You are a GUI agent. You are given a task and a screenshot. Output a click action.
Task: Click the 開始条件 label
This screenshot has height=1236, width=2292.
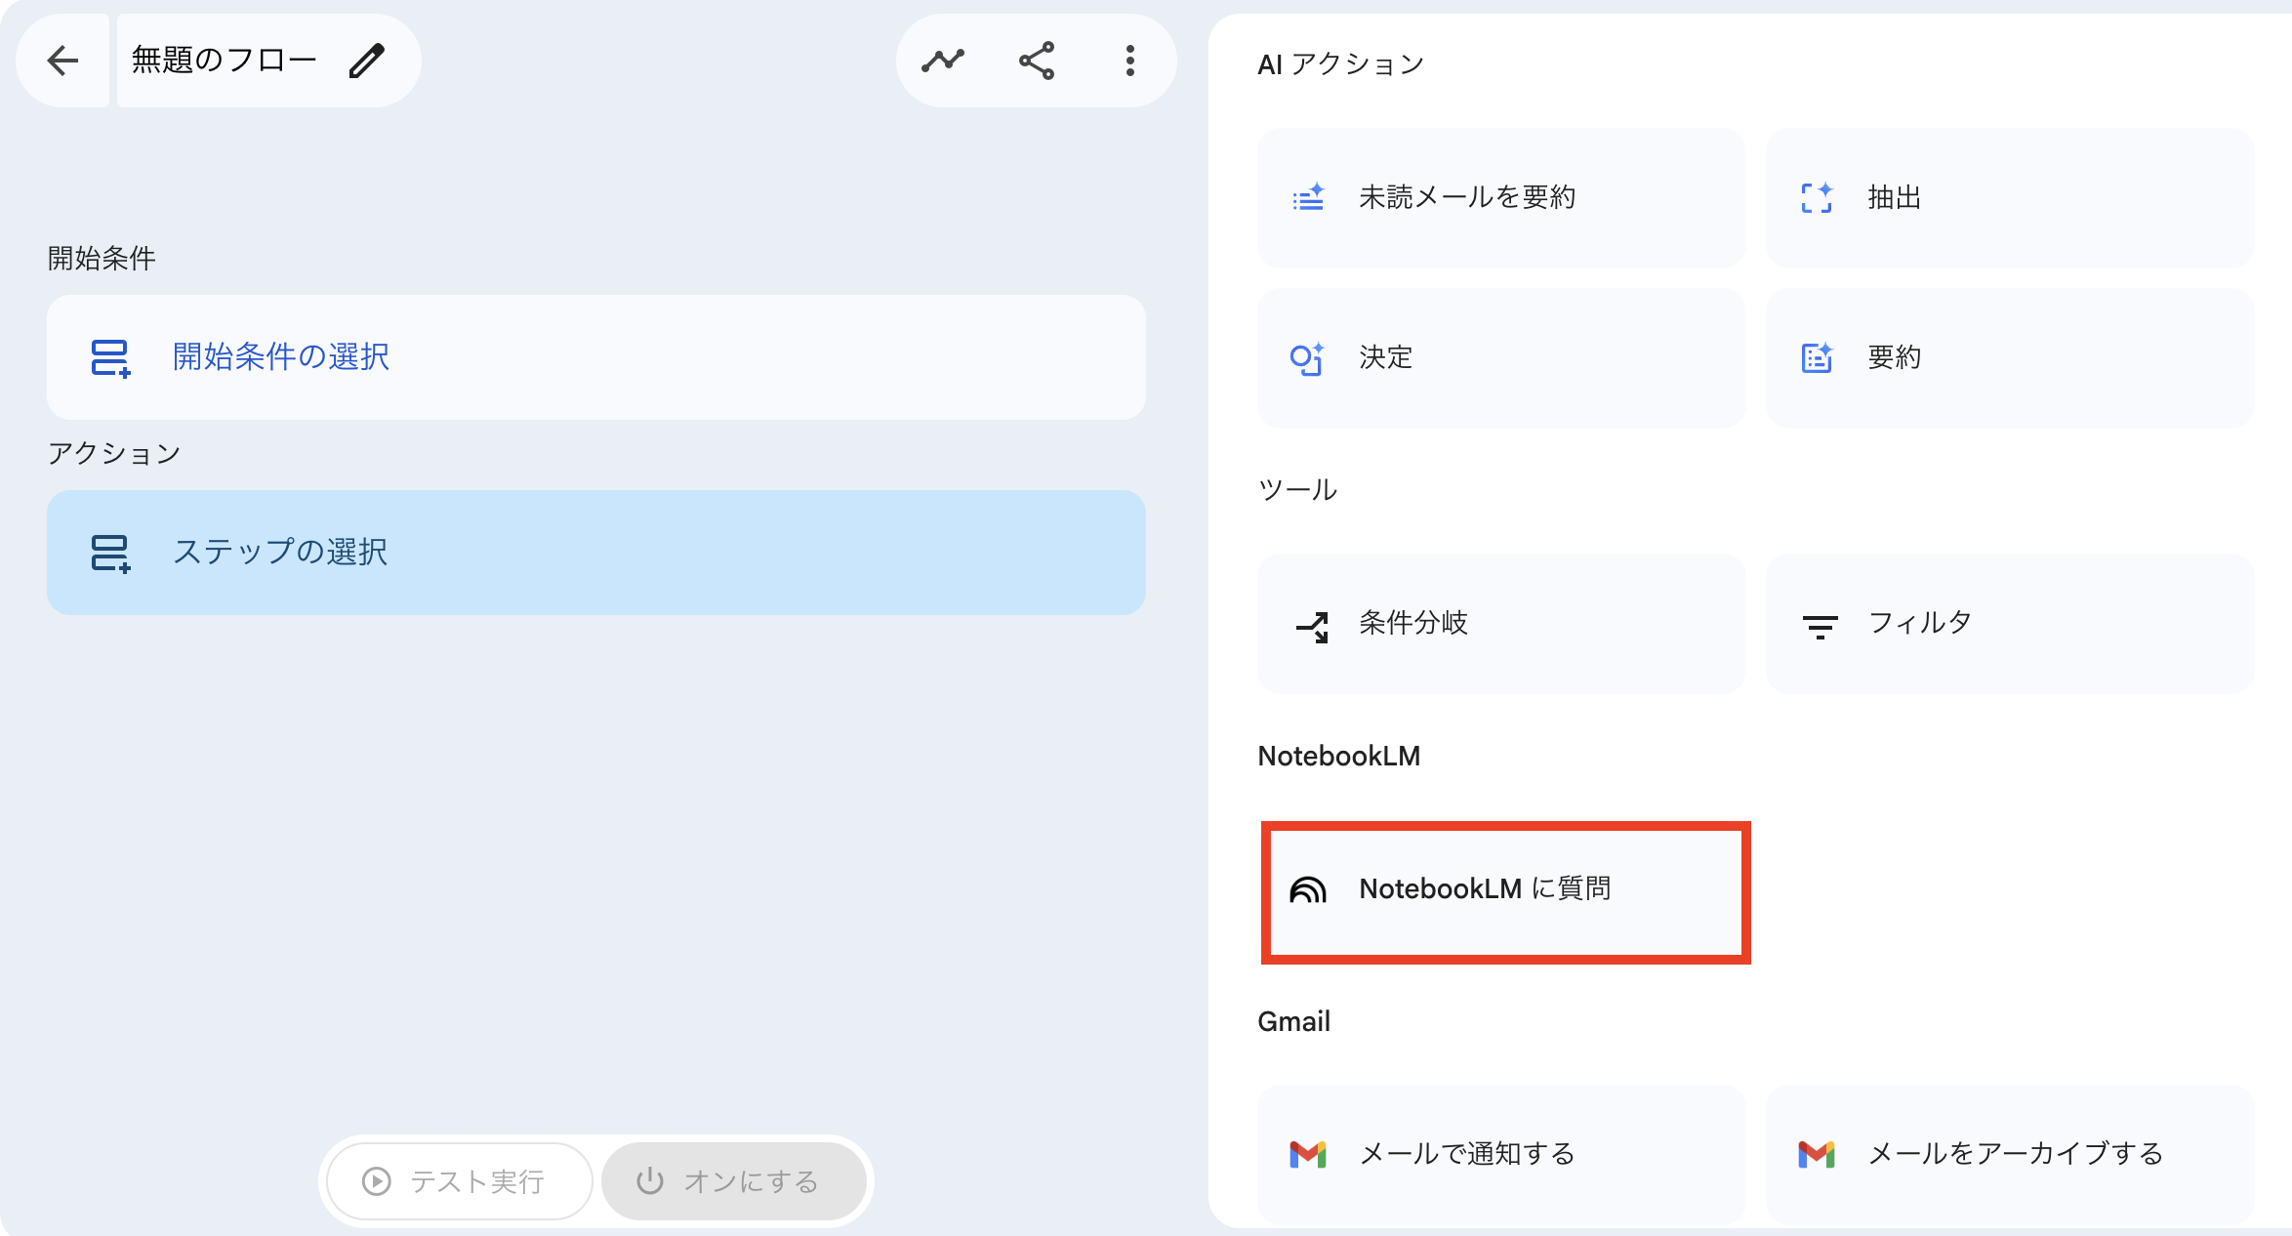pos(102,259)
